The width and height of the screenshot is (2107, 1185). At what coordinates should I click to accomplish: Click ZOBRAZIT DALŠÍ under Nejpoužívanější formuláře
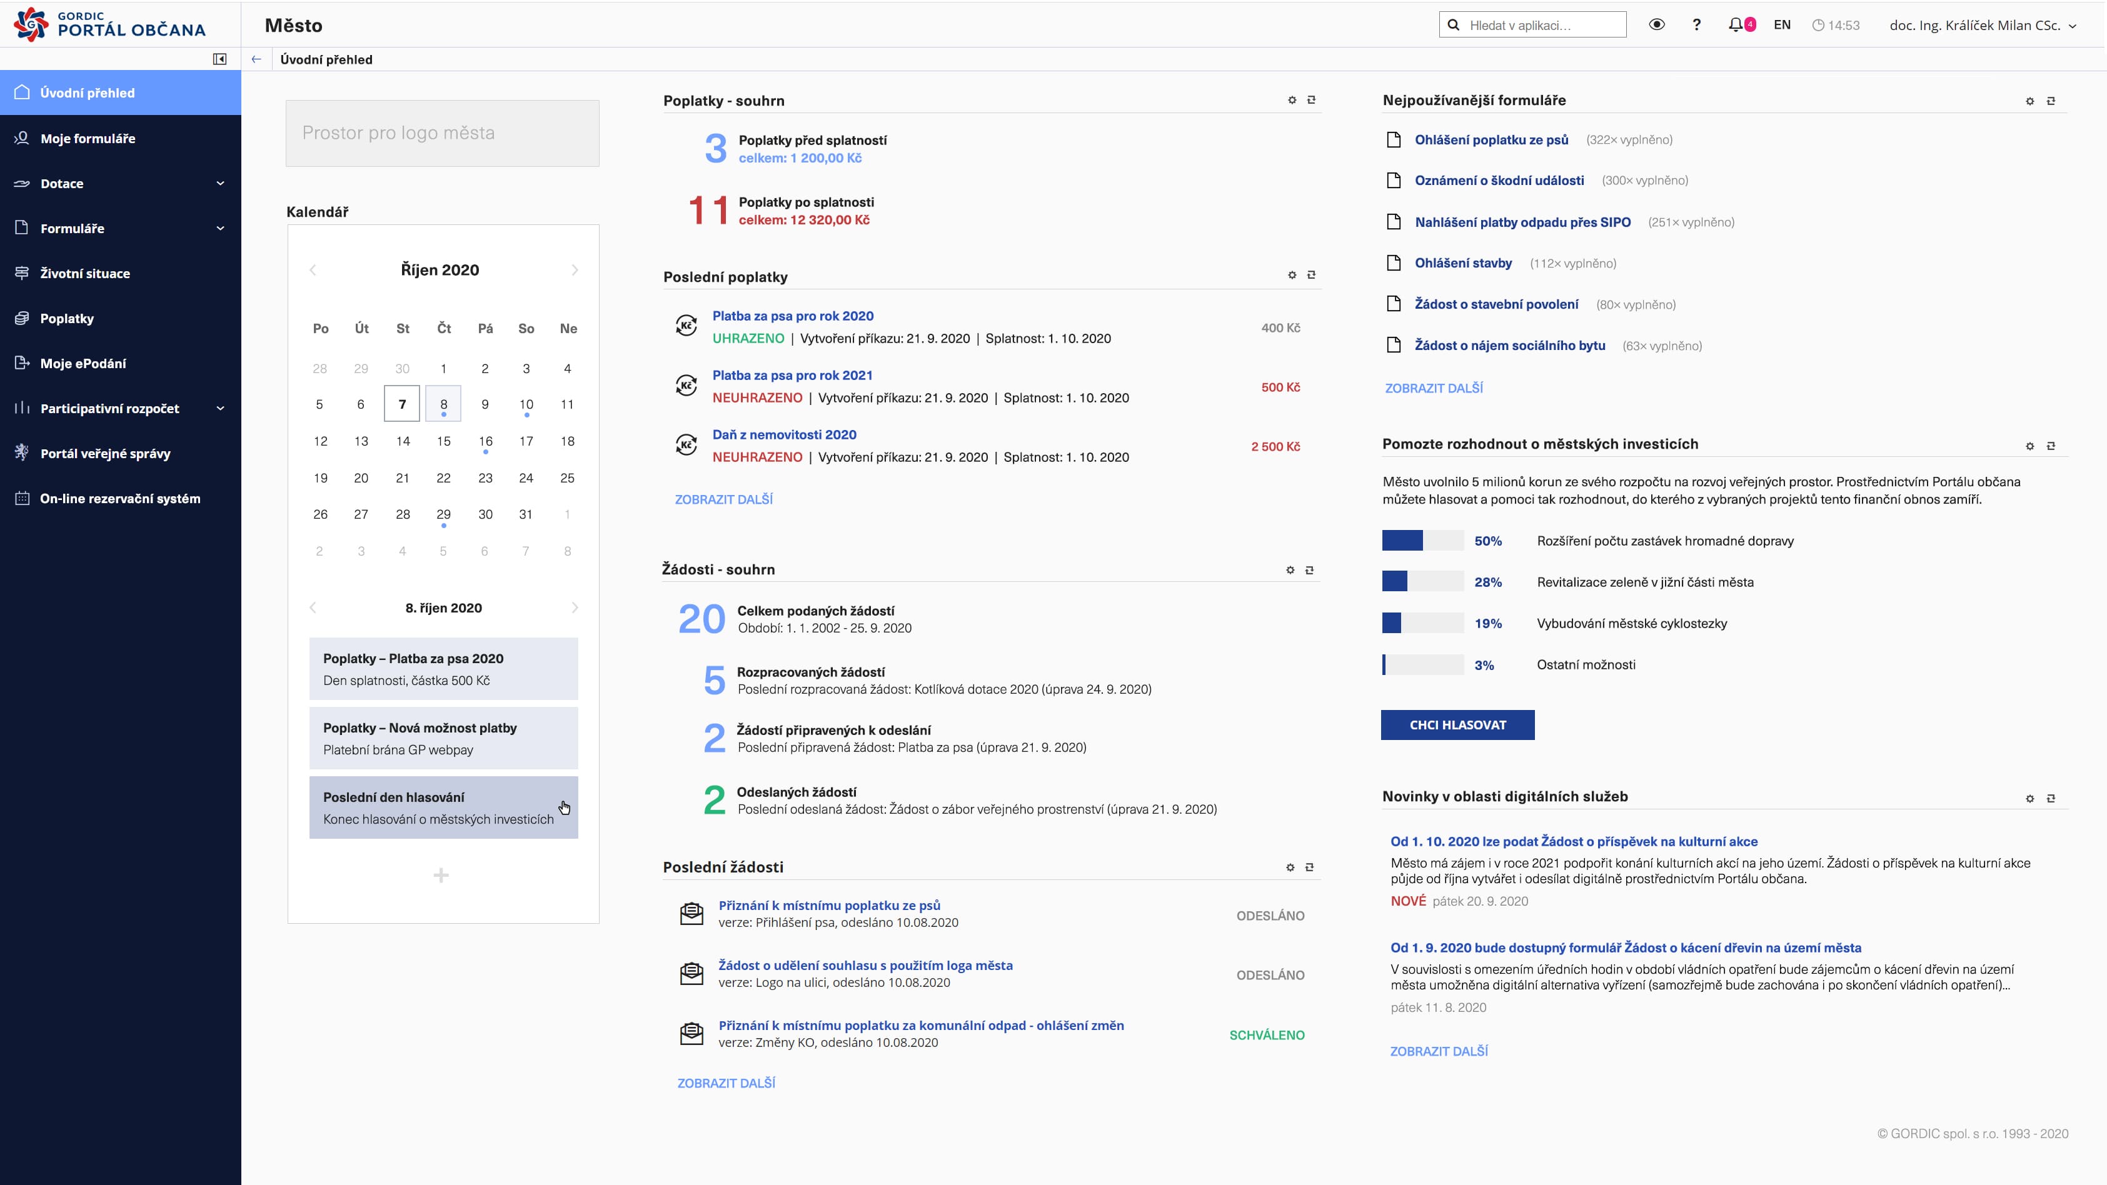click(1434, 389)
